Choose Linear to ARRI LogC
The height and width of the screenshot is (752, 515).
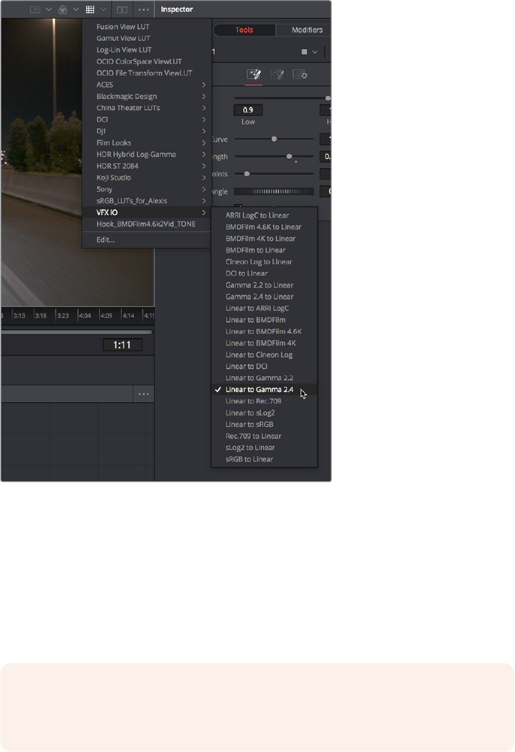pyautogui.click(x=264, y=308)
